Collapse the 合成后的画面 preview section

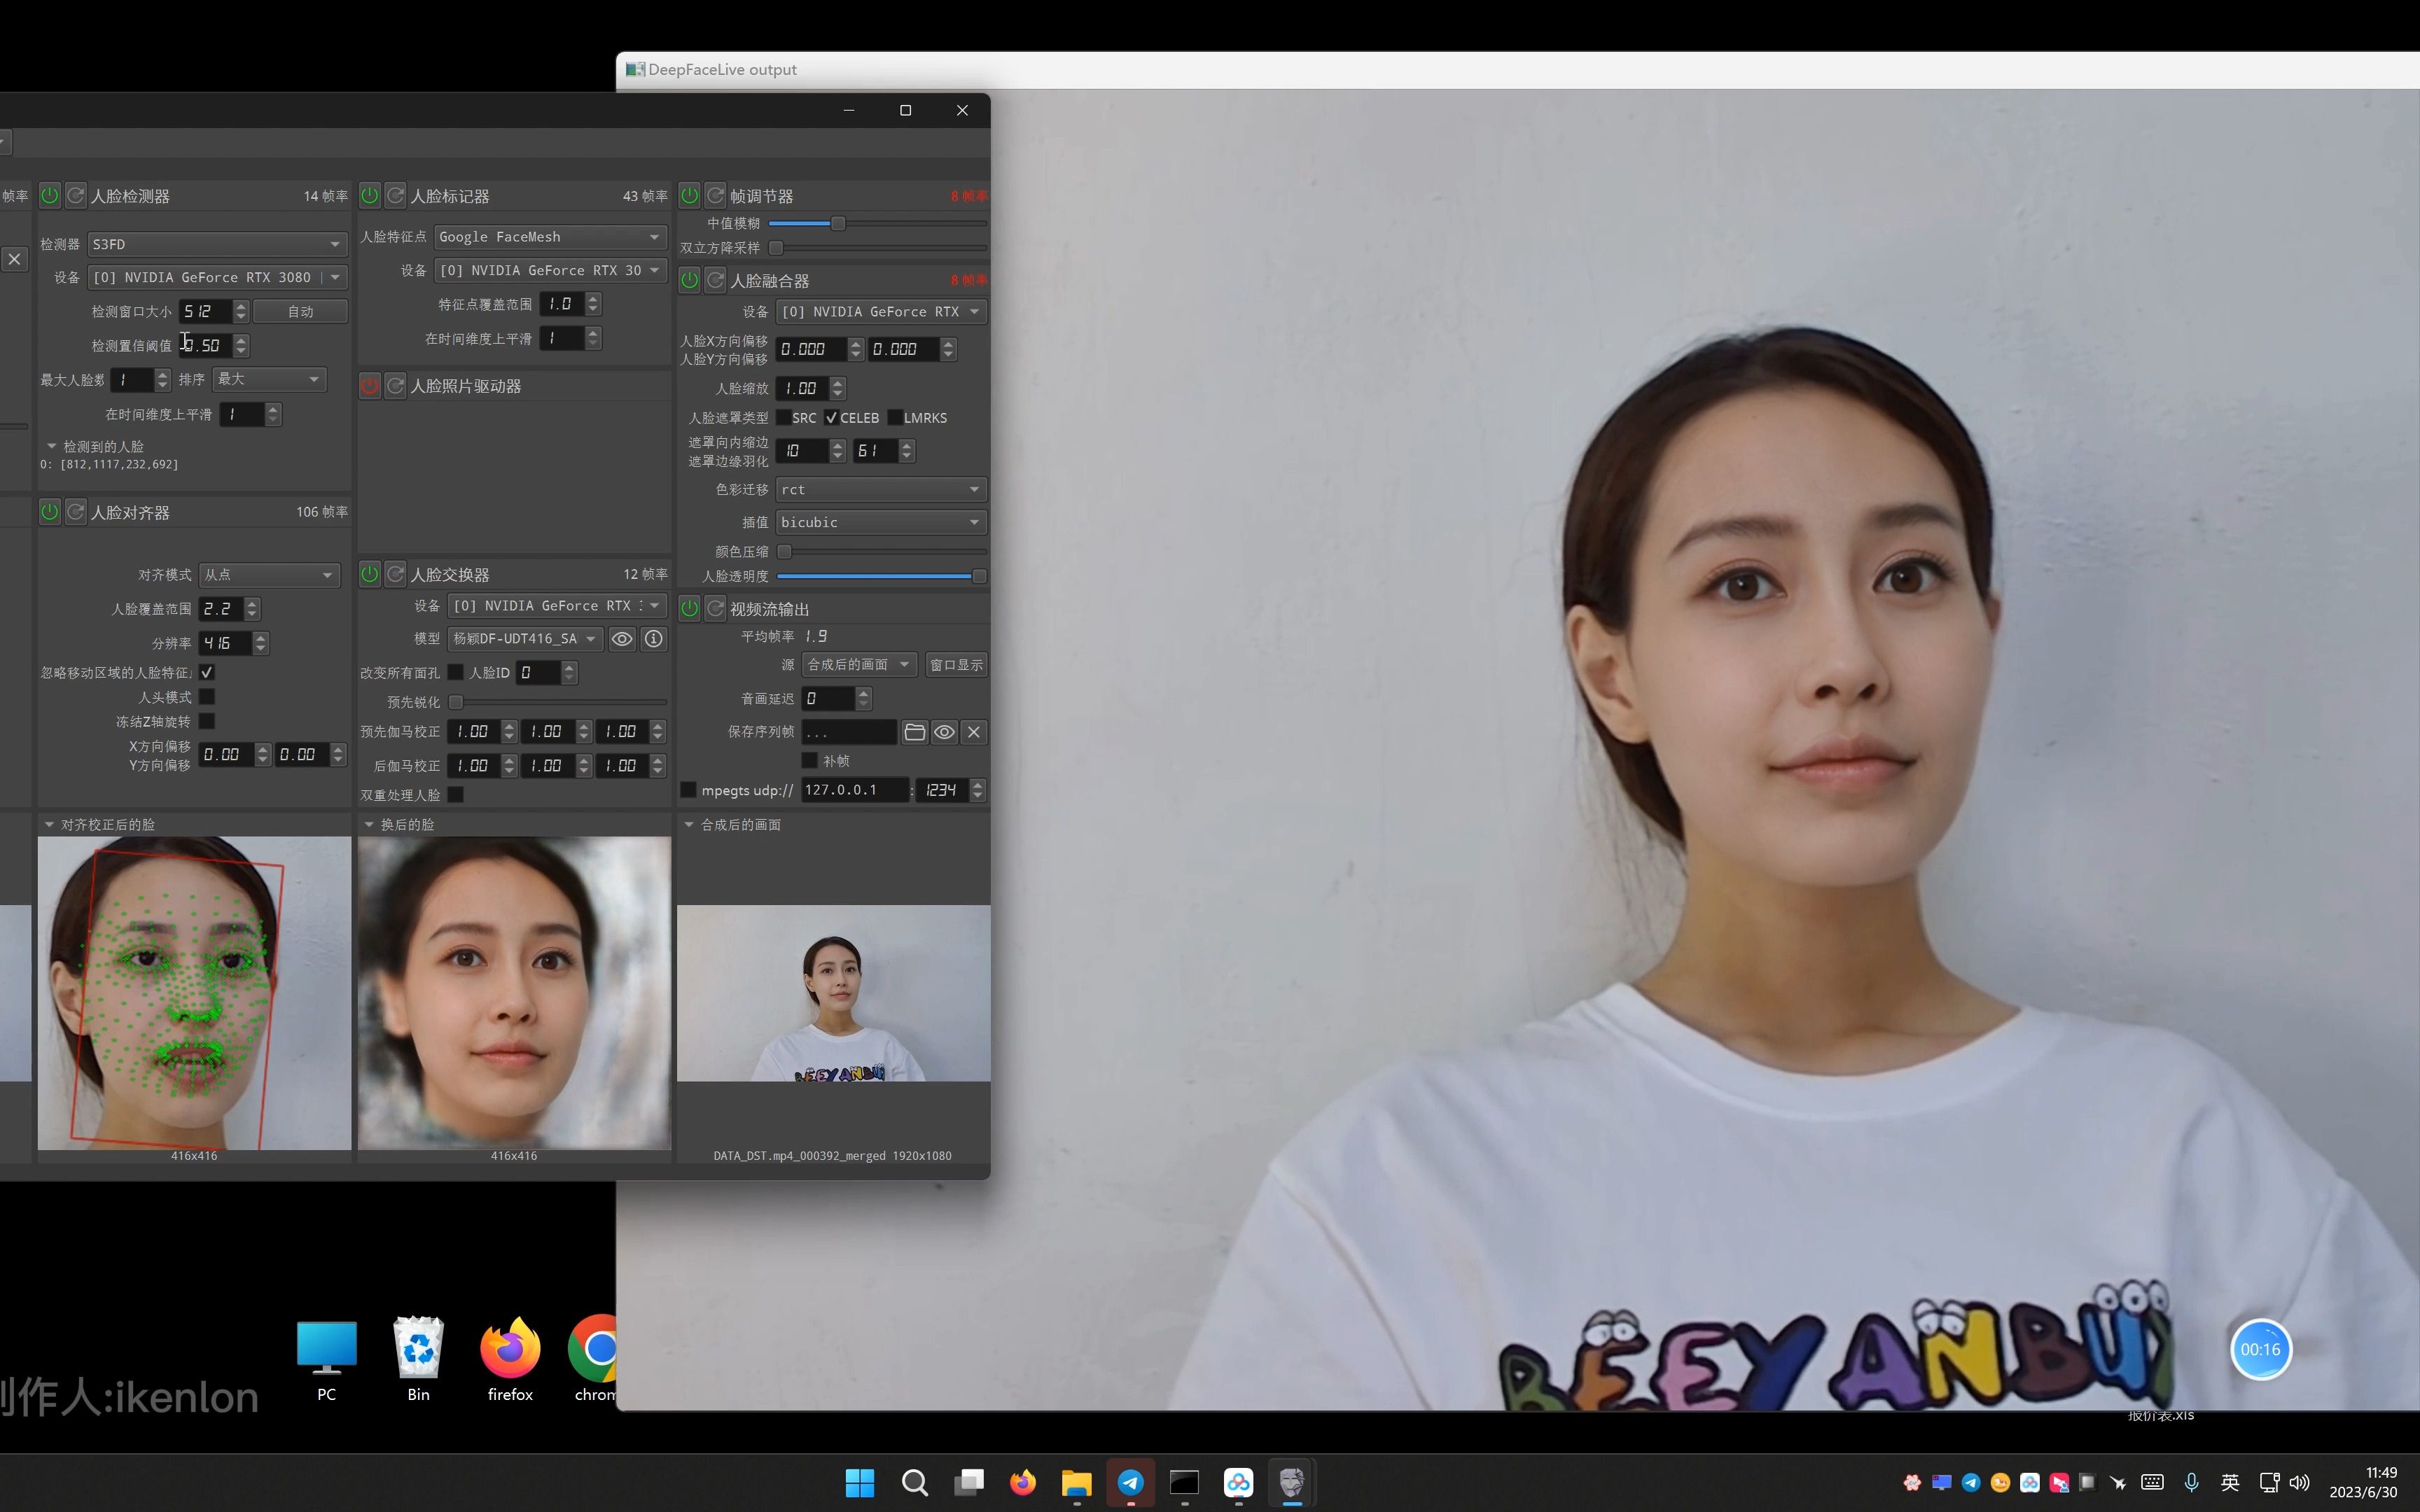[689, 824]
